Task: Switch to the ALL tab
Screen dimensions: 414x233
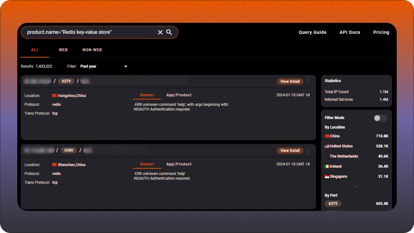Action: coord(35,50)
